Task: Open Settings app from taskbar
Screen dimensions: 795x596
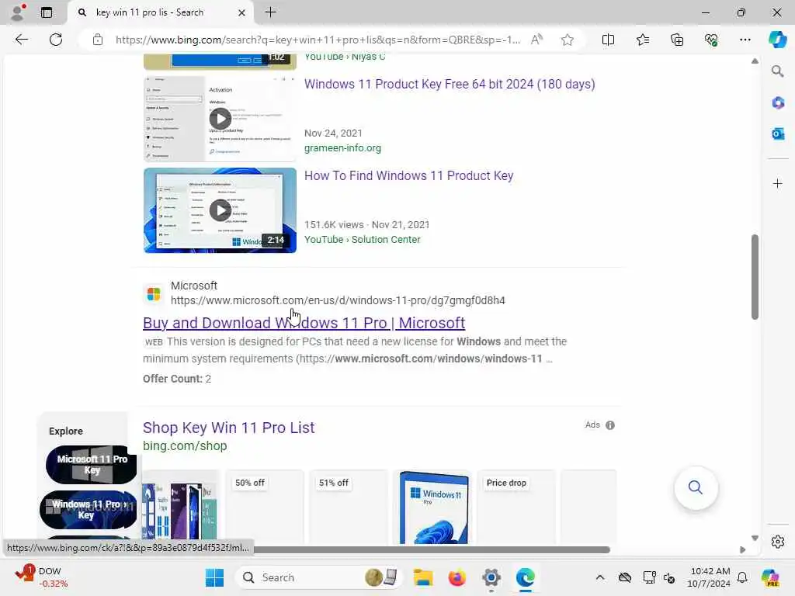Action: click(491, 577)
